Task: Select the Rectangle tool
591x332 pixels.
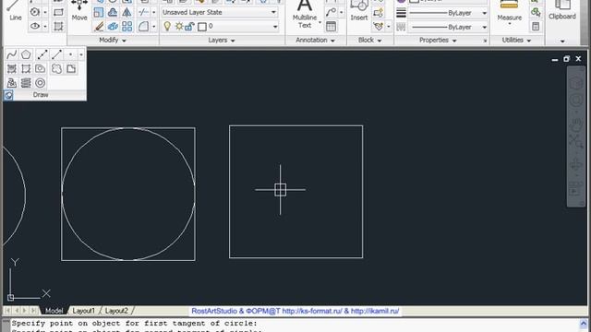Action: 58,12
